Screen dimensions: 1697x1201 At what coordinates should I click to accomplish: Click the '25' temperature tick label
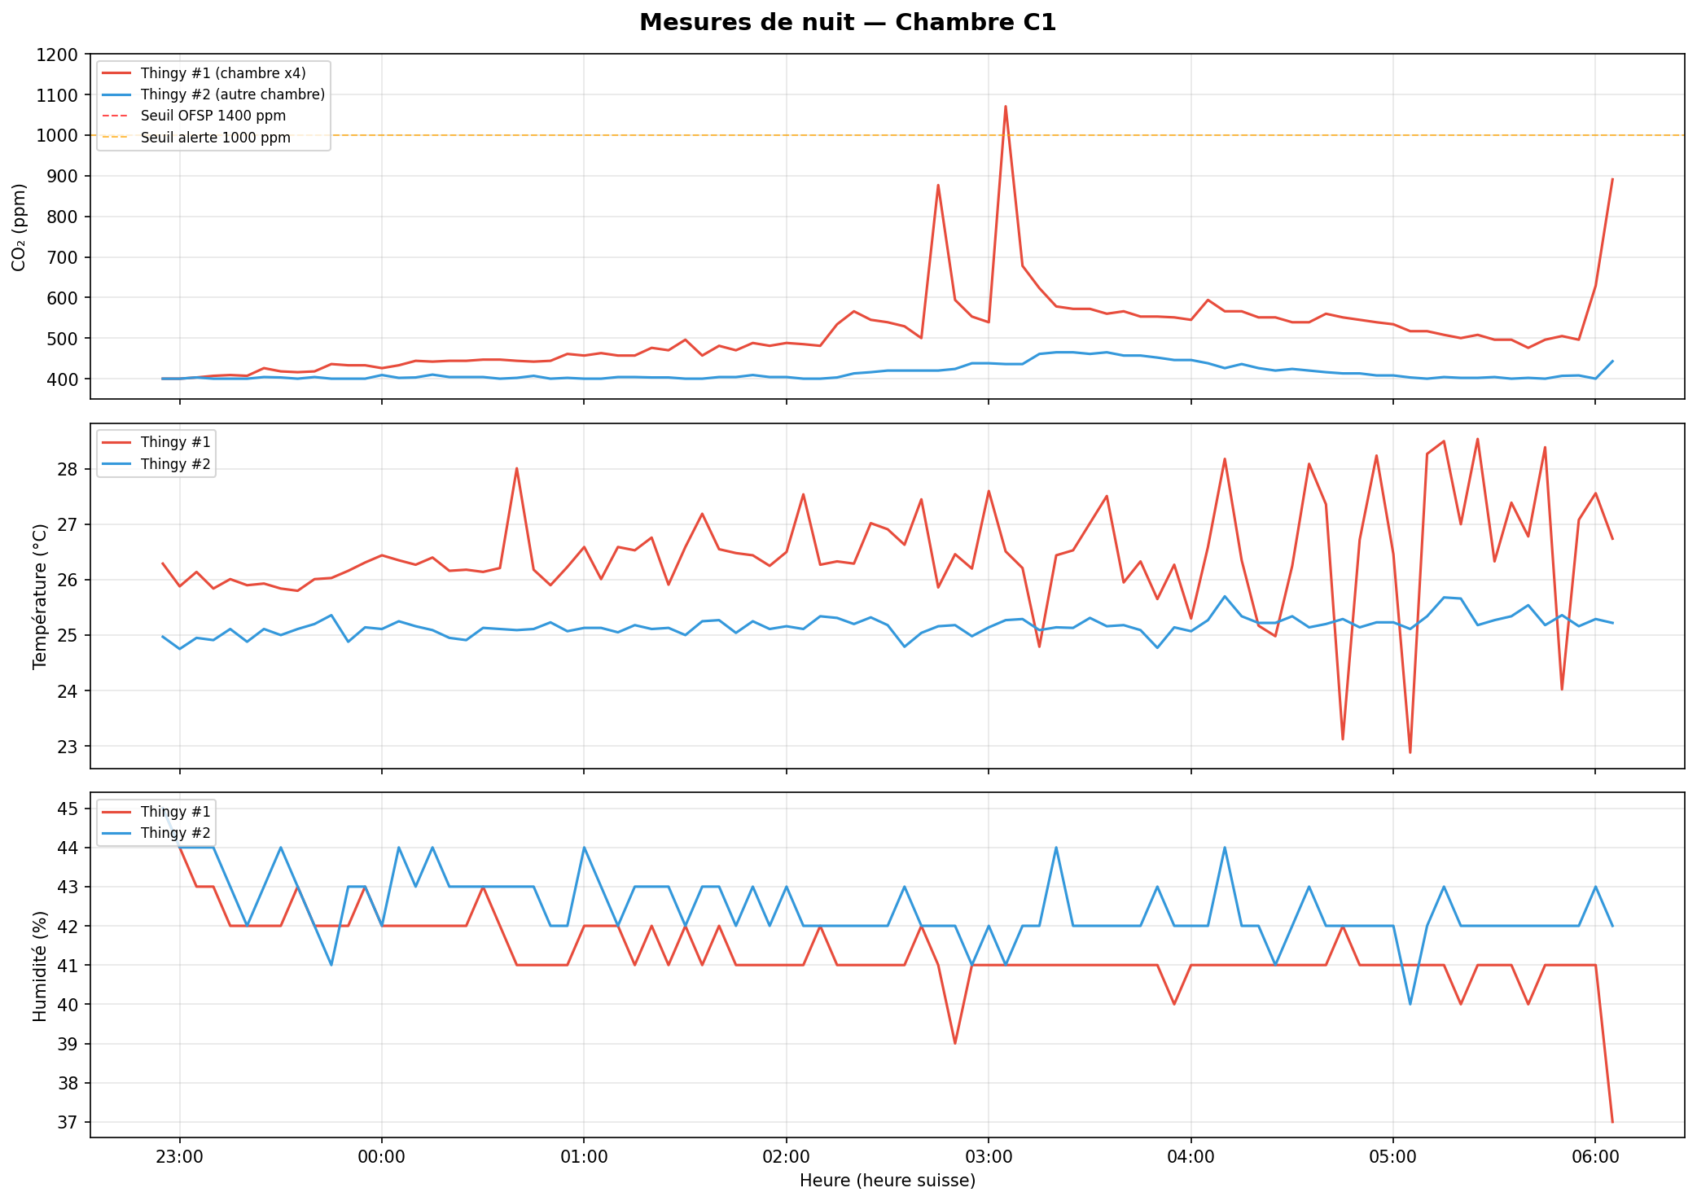point(68,636)
